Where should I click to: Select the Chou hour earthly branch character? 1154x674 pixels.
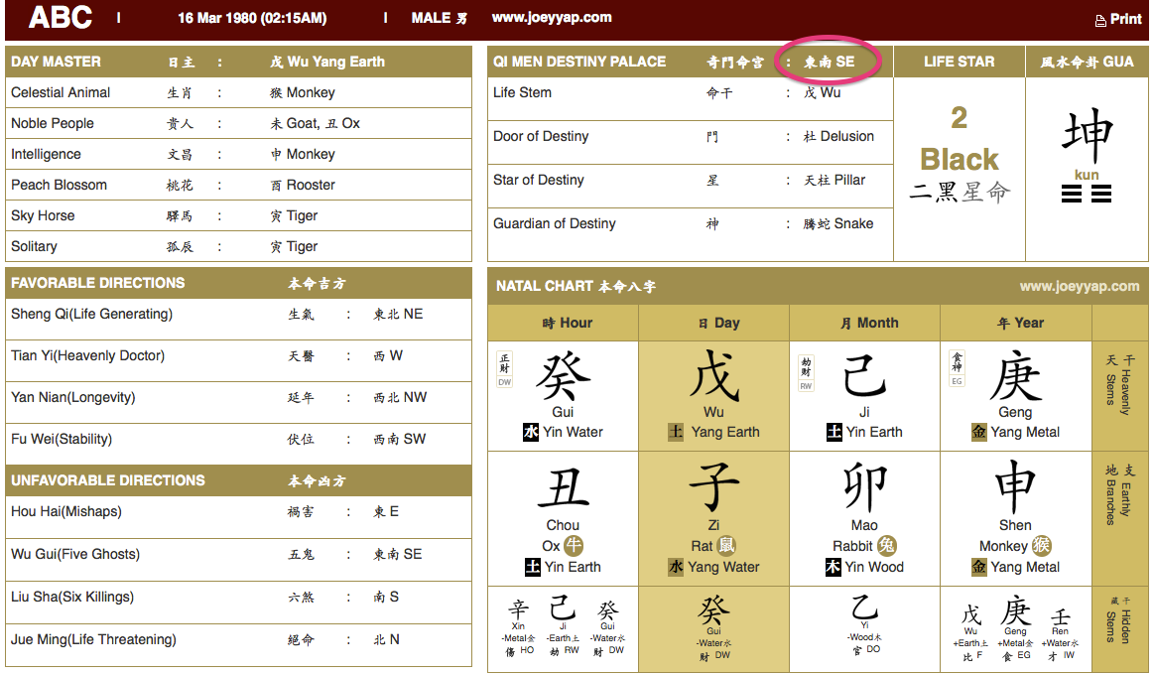pyautogui.click(x=563, y=487)
